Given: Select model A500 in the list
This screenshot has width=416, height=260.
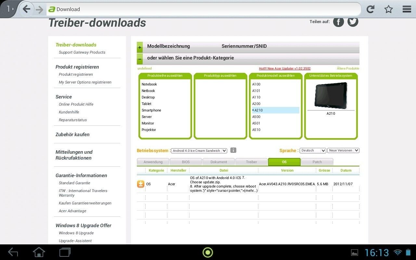Looking at the screenshot, I should coord(256,117).
